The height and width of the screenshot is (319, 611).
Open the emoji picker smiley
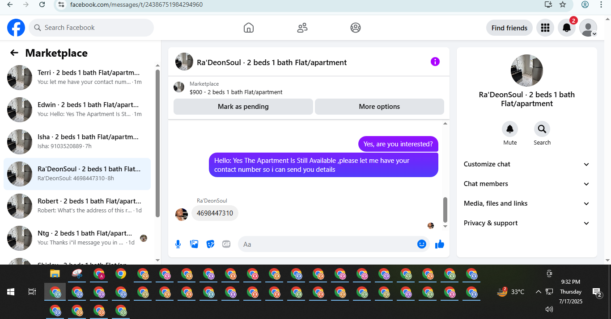[421, 244]
